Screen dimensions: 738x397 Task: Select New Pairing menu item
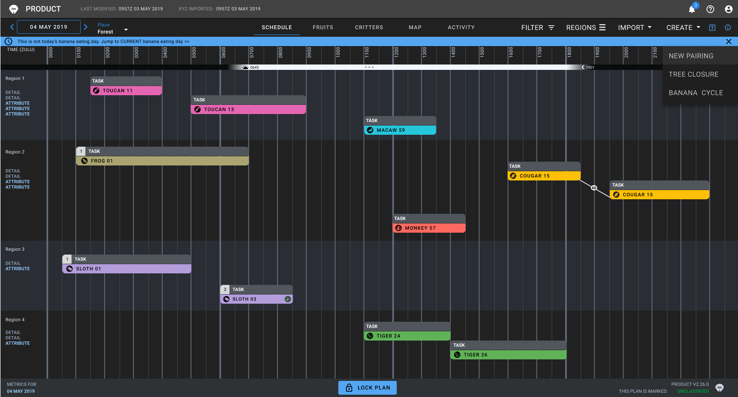700,56
